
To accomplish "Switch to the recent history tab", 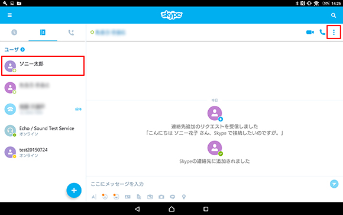I will tap(14, 33).
